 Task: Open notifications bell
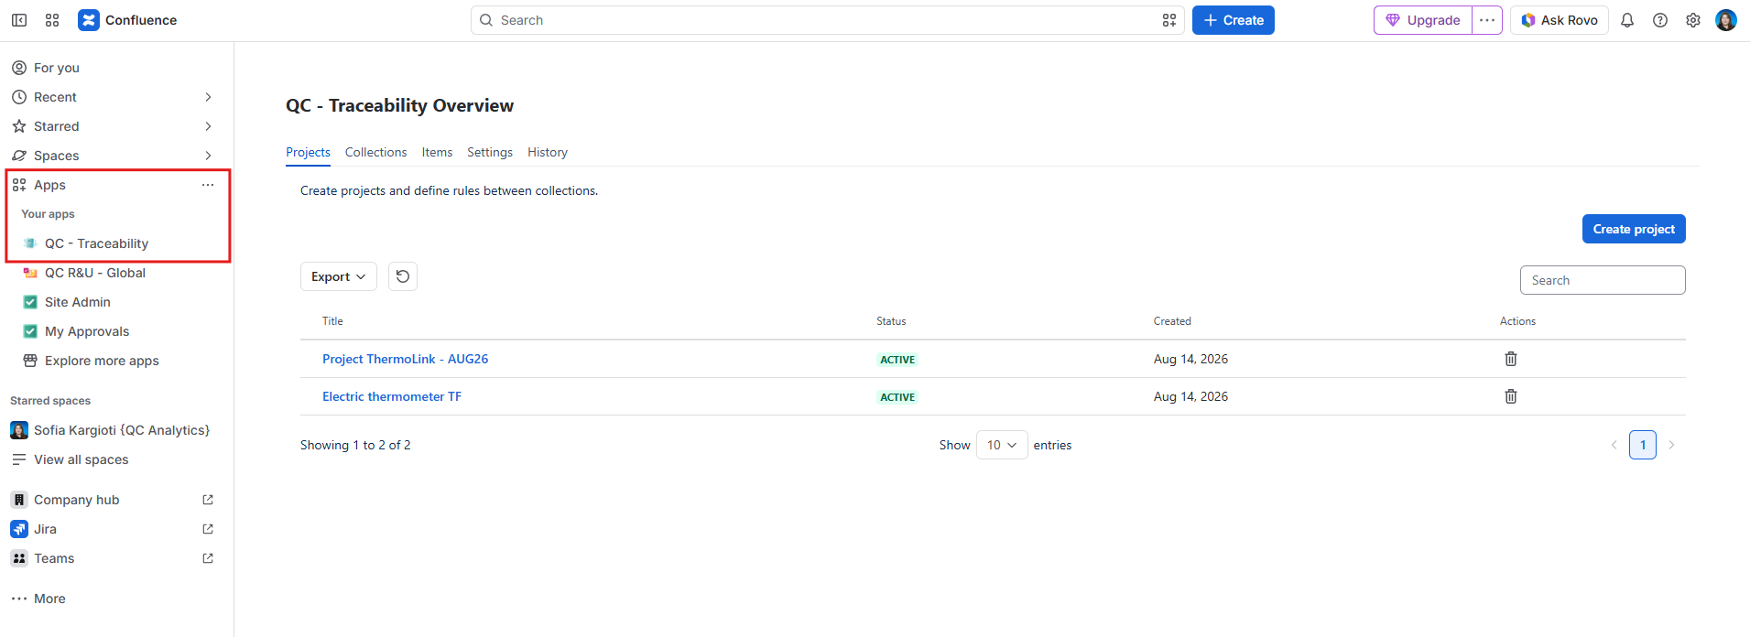(x=1627, y=20)
